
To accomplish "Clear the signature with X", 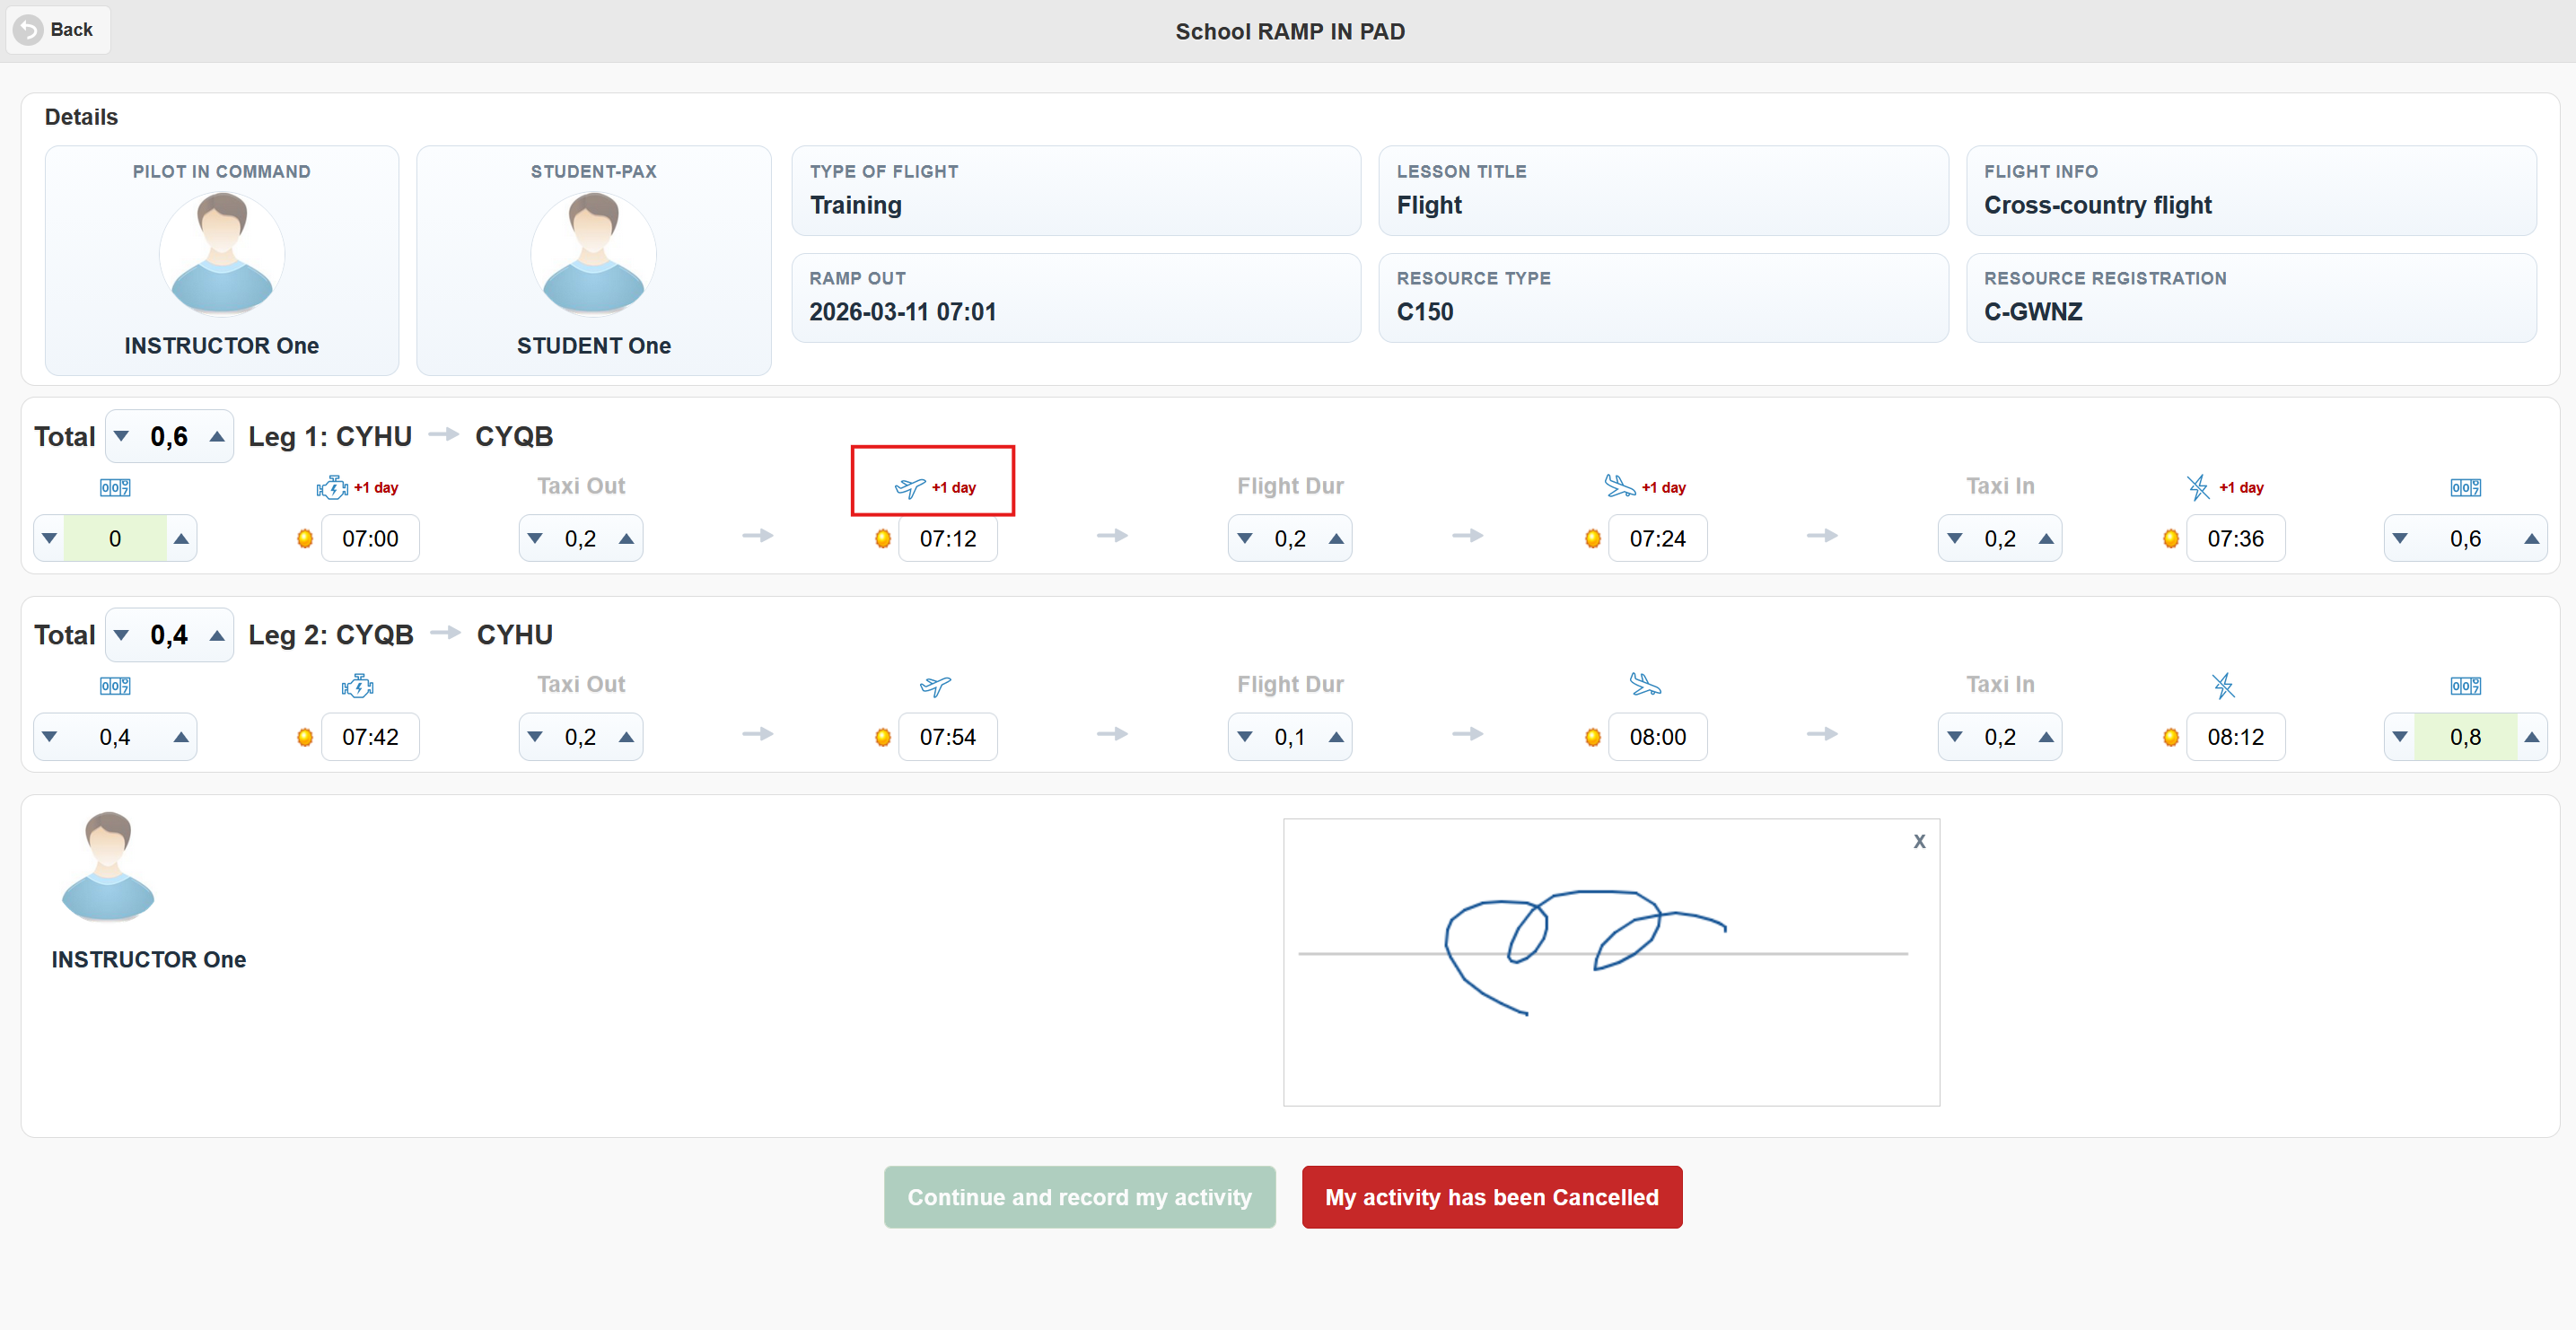I will tap(1919, 841).
